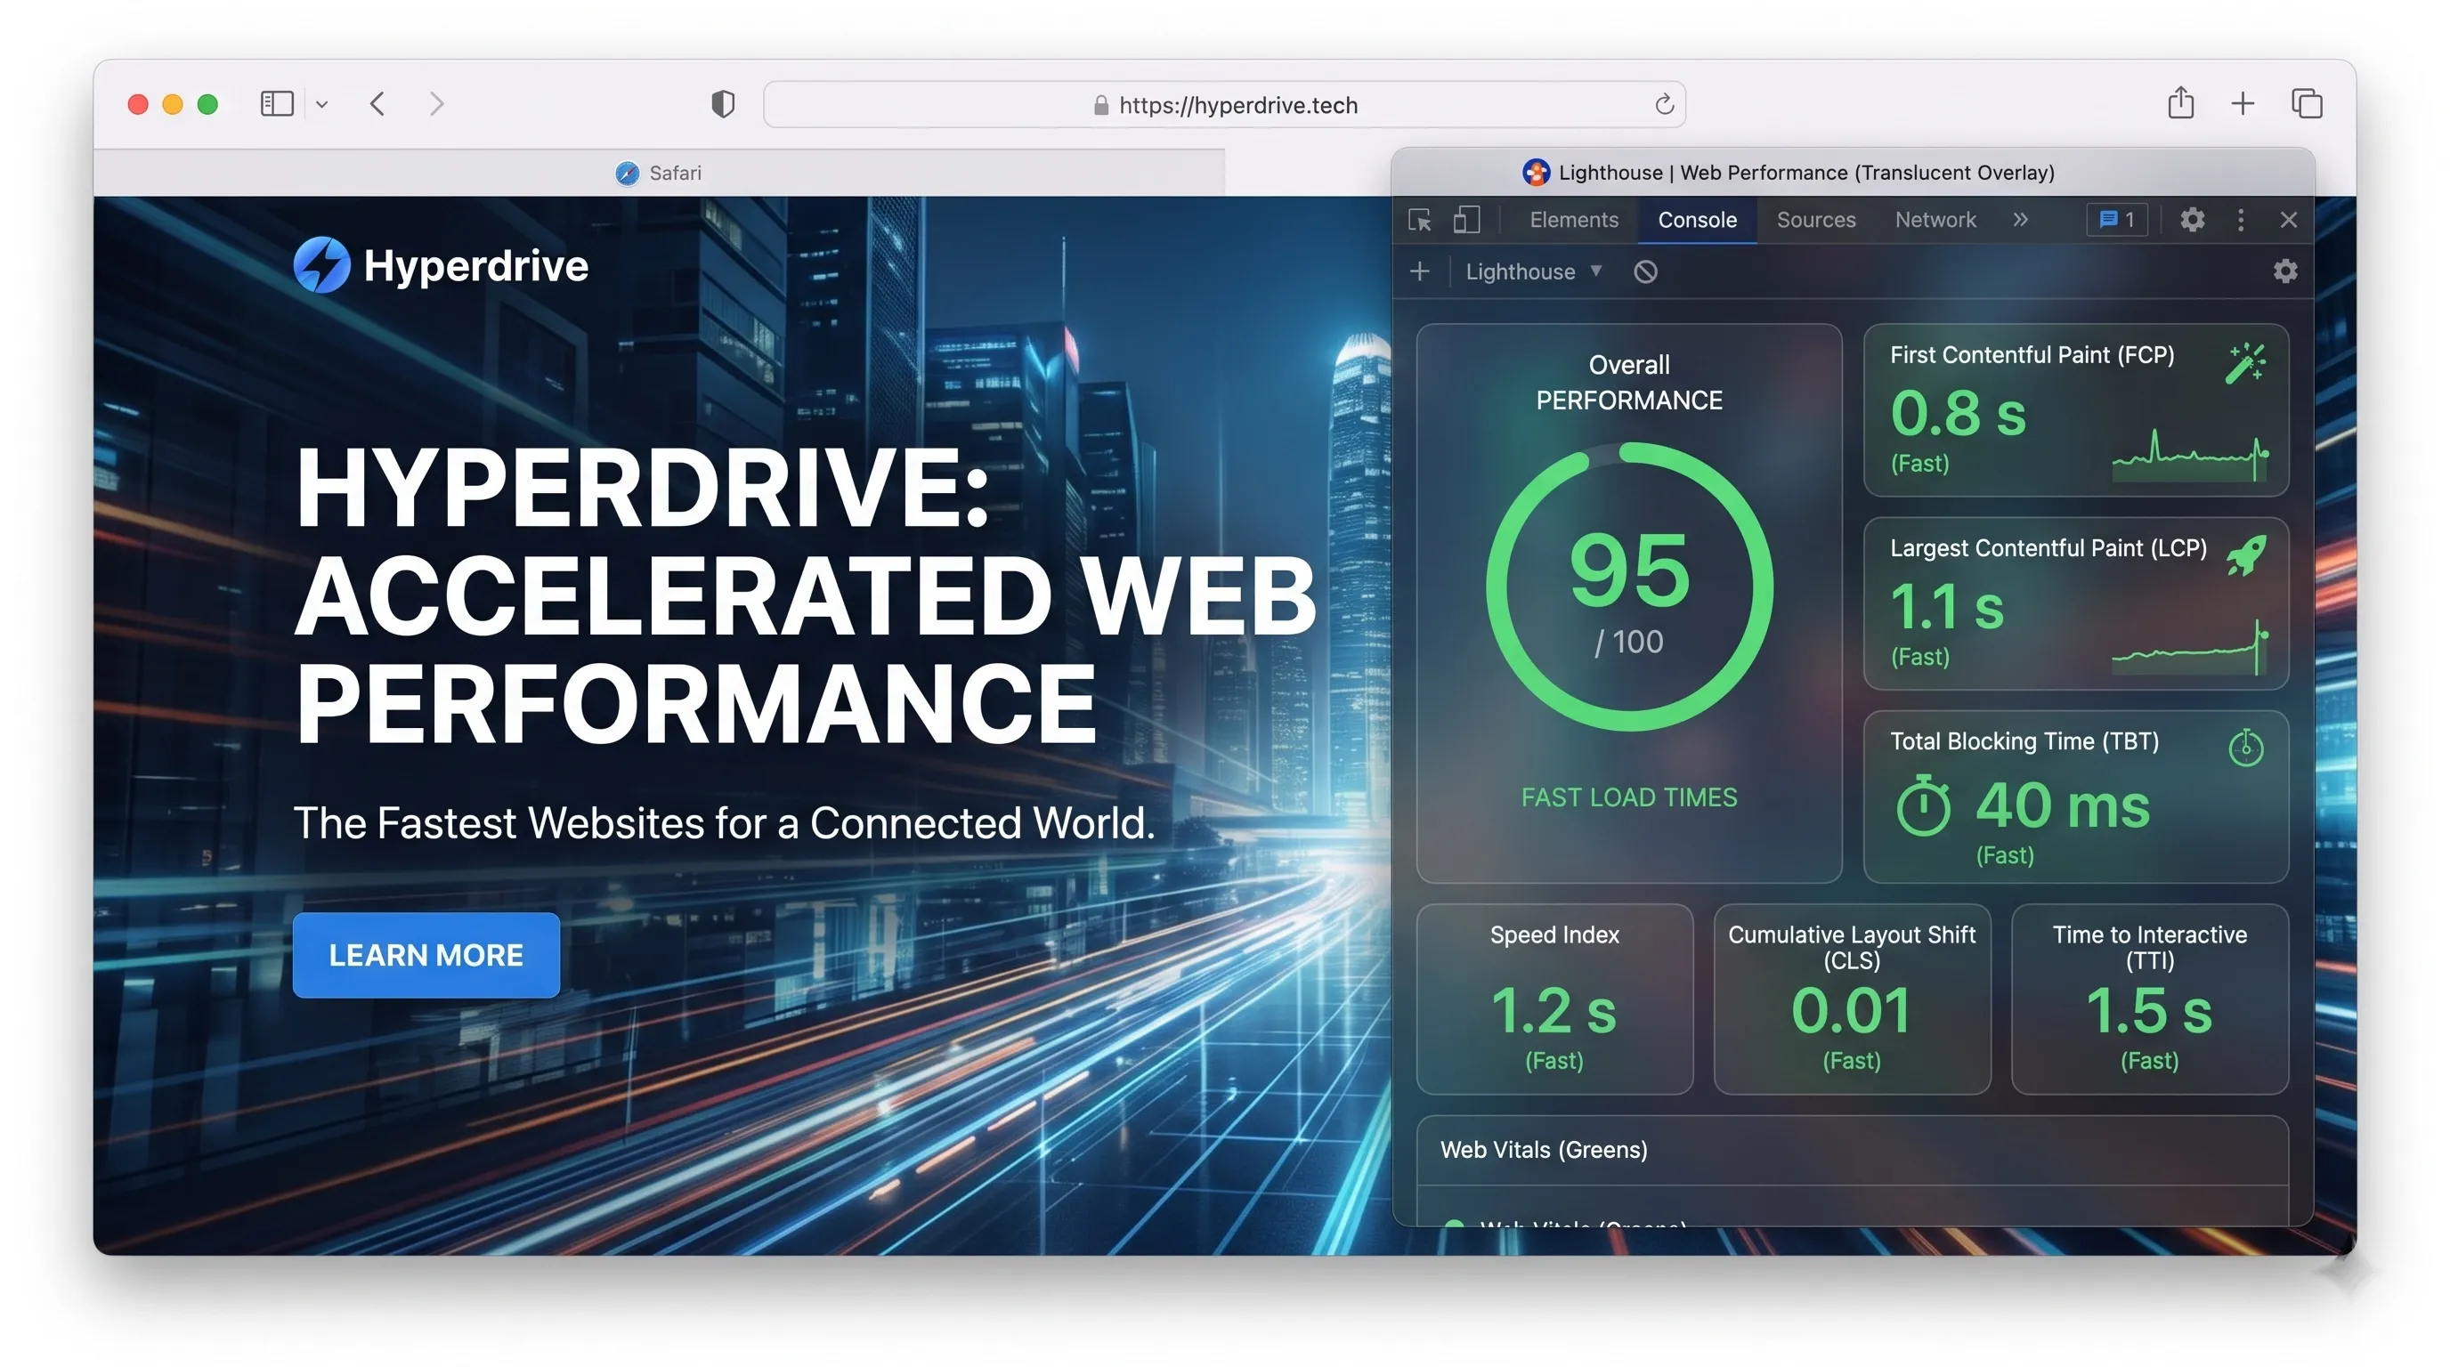
Task: Expand more DevTools tabs chevron
Action: 2020,221
